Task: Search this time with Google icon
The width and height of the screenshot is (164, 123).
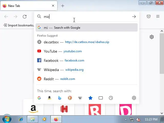Action: [39, 98]
